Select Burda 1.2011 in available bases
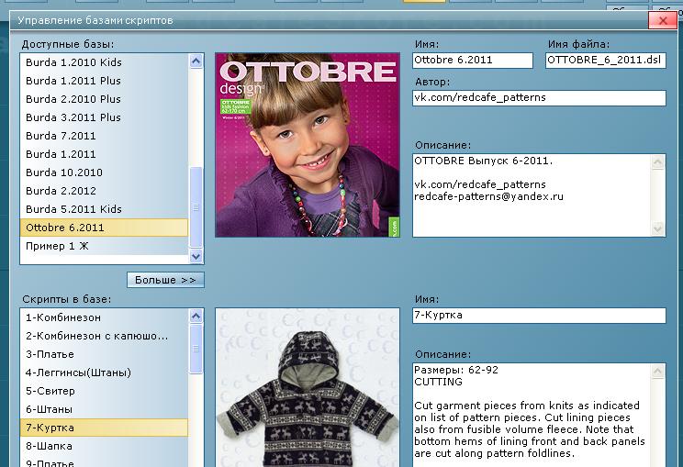The height and width of the screenshot is (467, 683). pyautogui.click(x=104, y=154)
